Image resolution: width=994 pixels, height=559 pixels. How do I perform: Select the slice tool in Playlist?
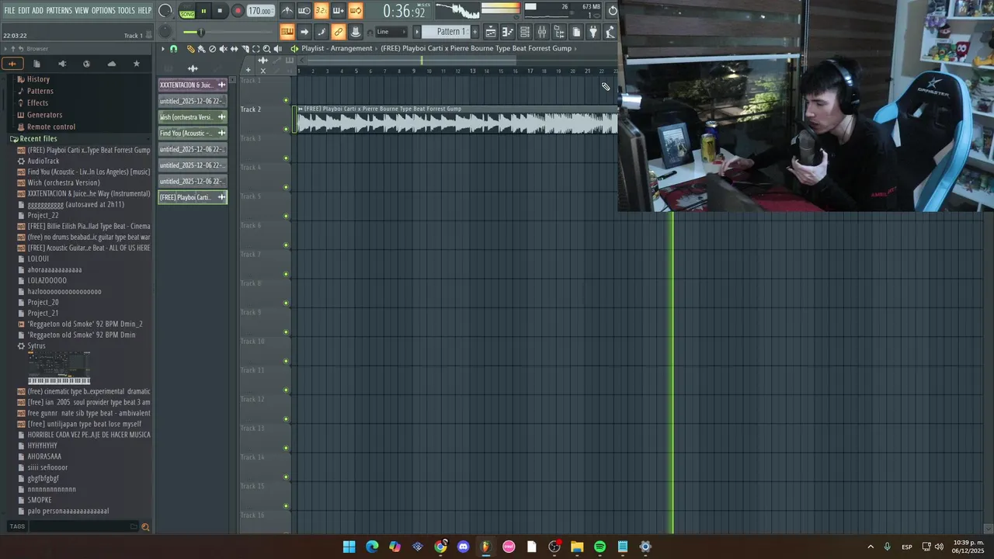tap(245, 49)
